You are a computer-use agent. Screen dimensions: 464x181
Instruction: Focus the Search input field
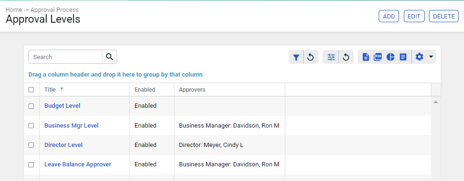click(65, 57)
